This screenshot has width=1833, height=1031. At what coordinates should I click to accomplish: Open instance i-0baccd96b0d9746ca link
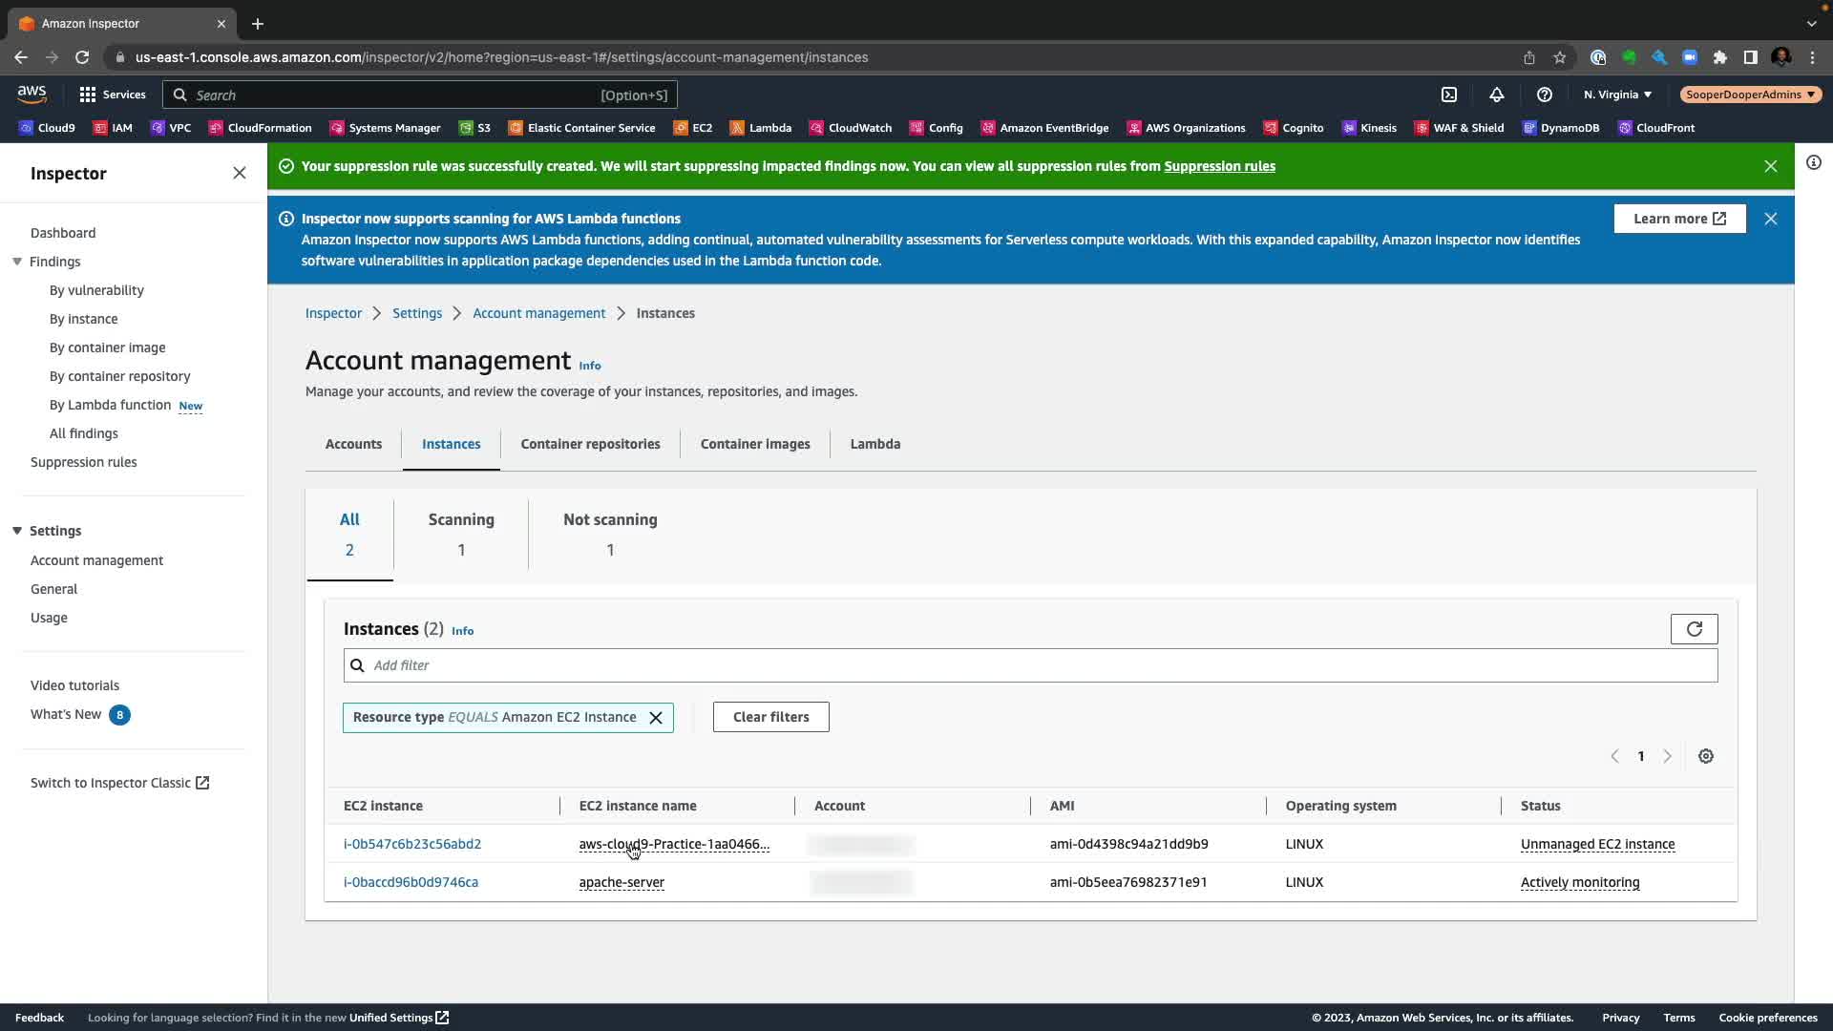pyautogui.click(x=411, y=882)
